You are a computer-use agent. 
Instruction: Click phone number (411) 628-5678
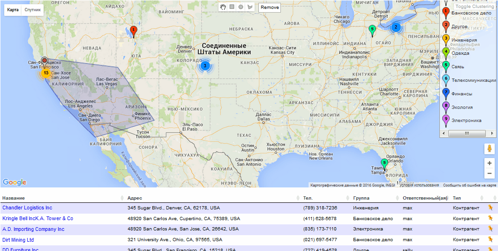[x=320, y=218]
